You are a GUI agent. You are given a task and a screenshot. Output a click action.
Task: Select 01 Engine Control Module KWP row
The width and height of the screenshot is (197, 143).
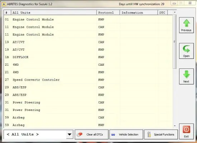(x=88, y=20)
